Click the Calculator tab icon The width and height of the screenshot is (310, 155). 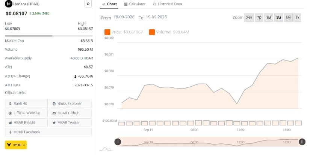click(126, 4)
